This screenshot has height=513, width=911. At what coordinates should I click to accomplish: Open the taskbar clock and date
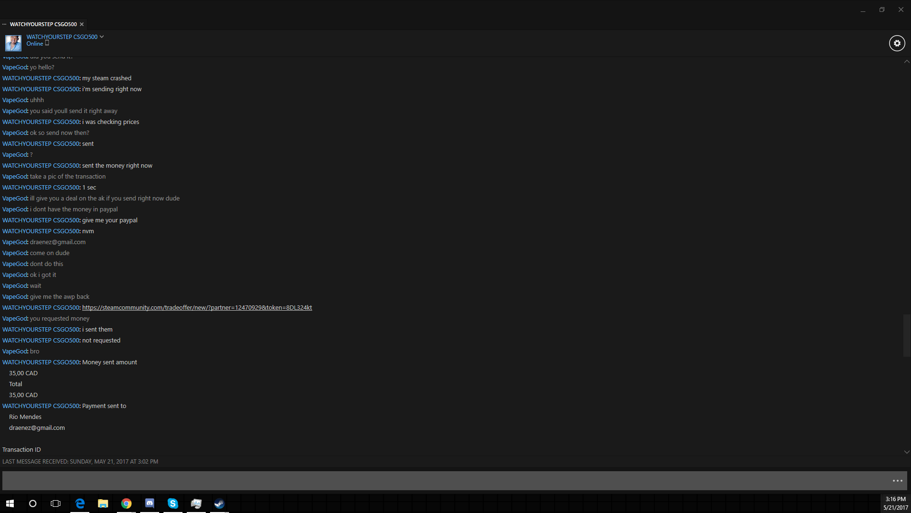pyautogui.click(x=895, y=503)
